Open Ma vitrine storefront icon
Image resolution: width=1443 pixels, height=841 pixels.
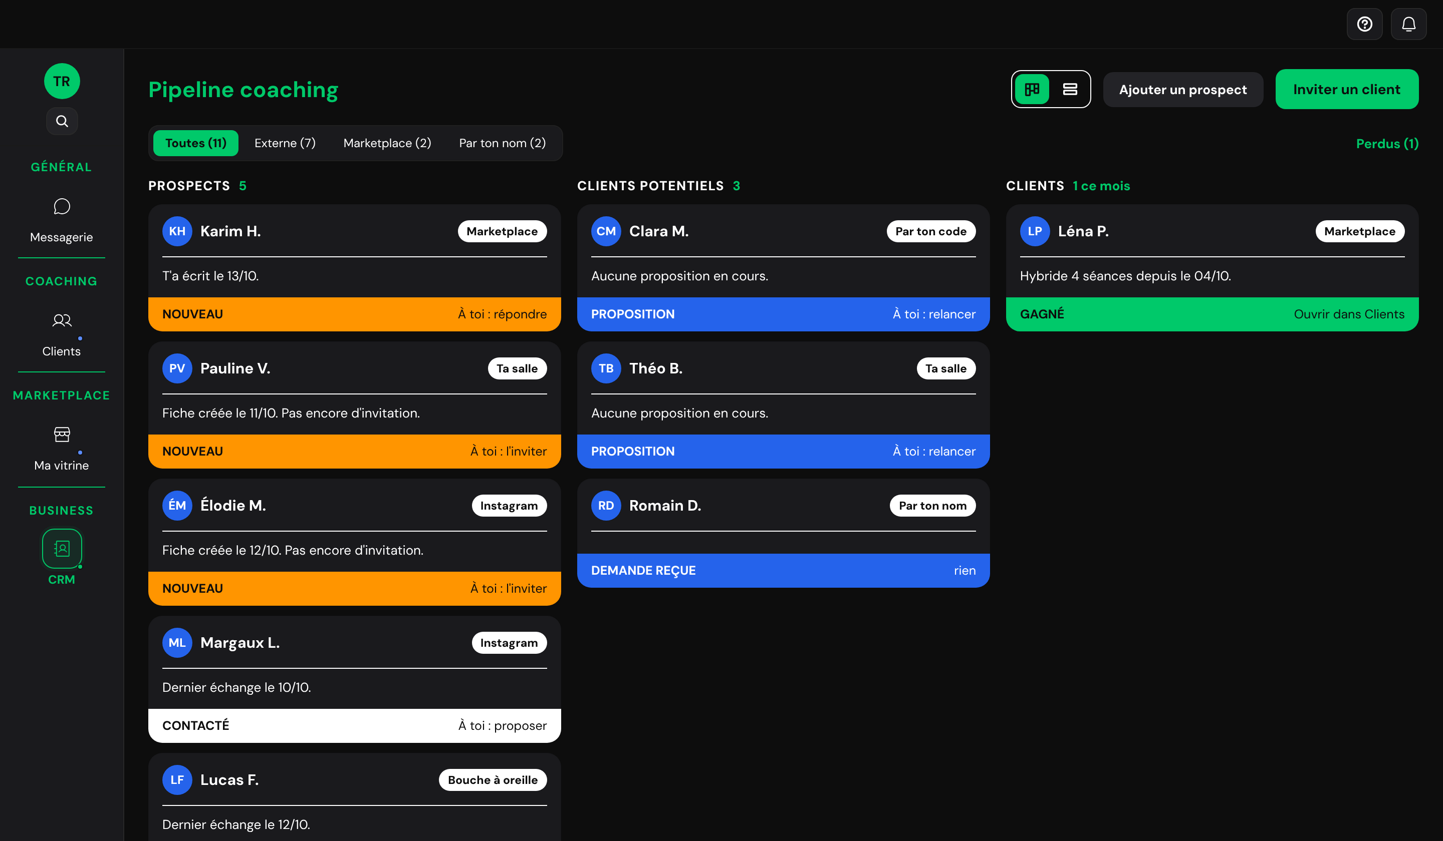pyautogui.click(x=62, y=435)
